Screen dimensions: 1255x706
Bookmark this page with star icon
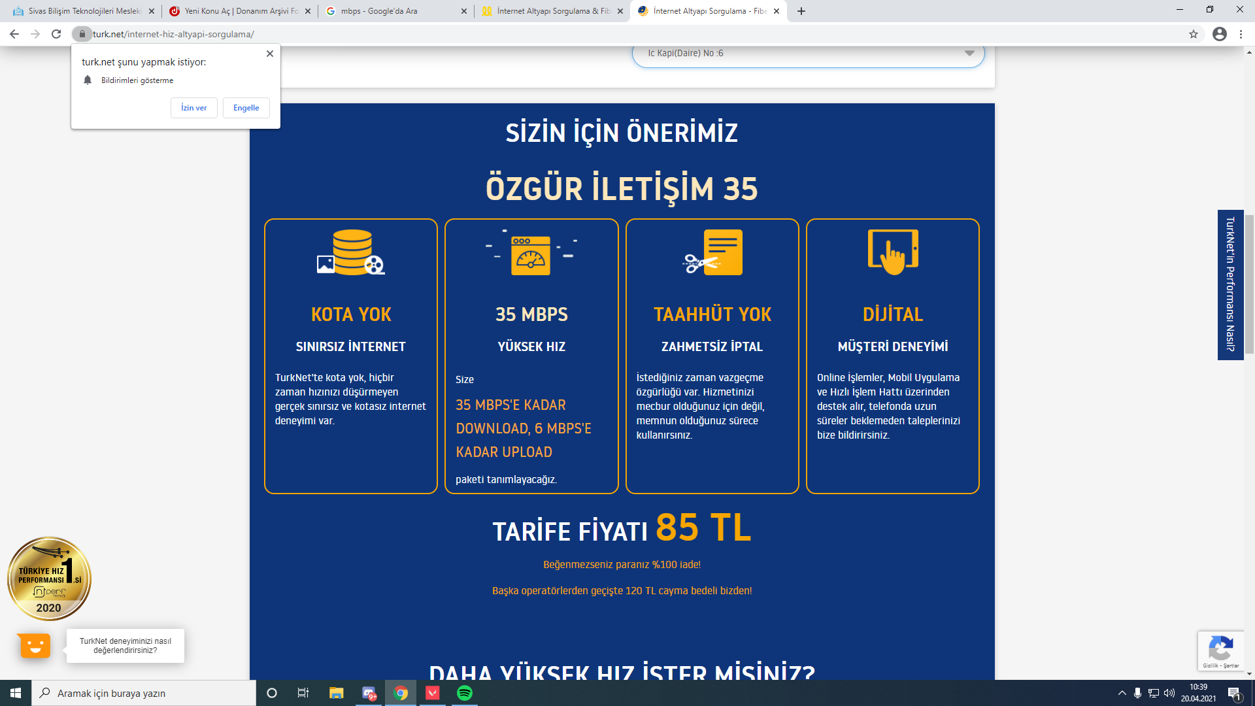(1194, 34)
